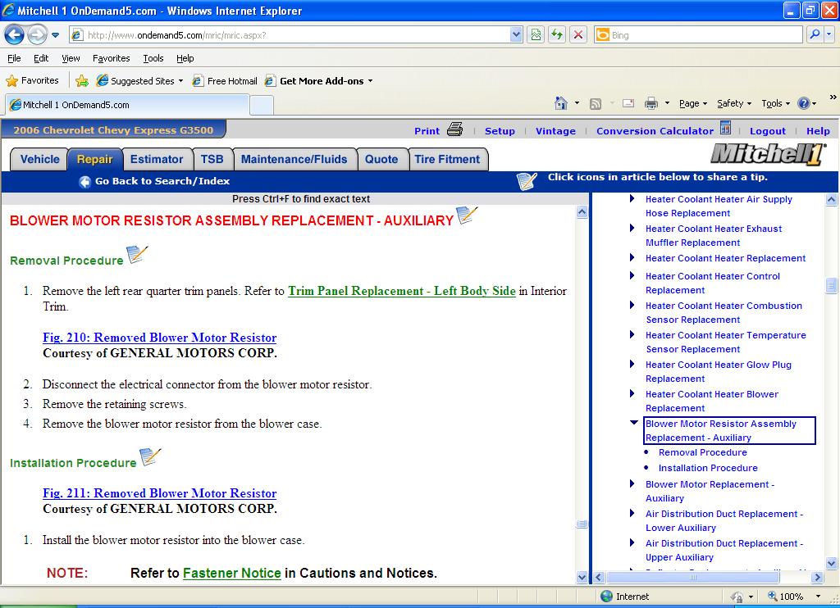Open the Free Hotmail favorites link
840x608 pixels.
coord(225,81)
